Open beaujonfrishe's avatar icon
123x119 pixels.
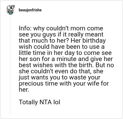click(x=10, y=10)
